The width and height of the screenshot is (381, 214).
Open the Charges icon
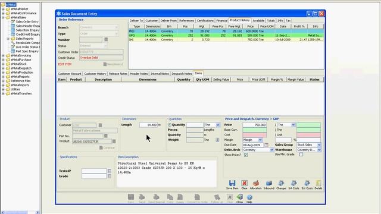281,183
